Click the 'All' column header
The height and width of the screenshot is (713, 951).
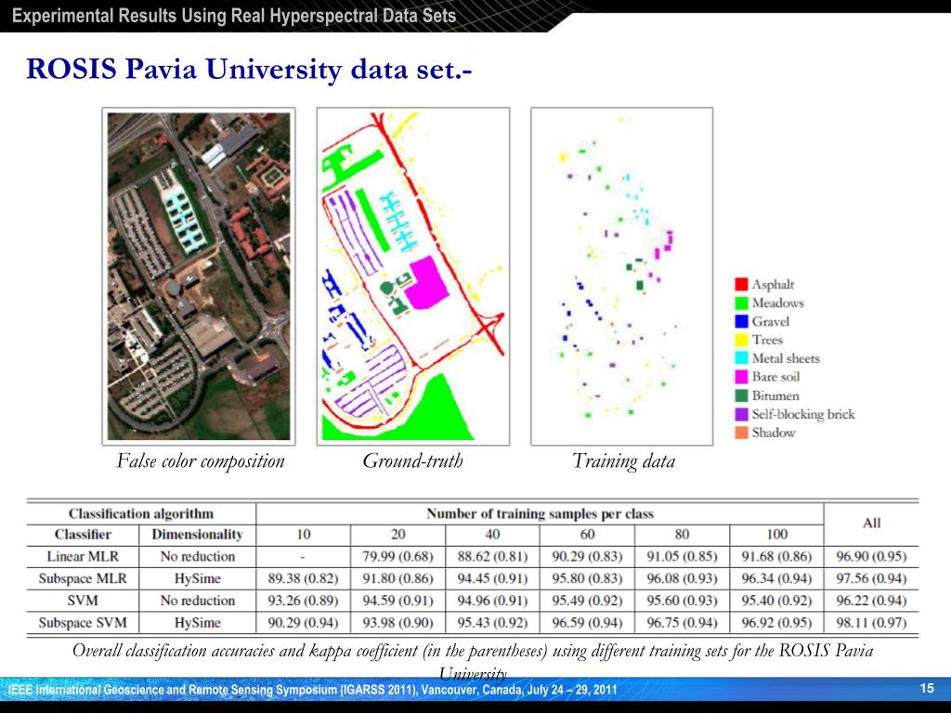click(x=871, y=524)
